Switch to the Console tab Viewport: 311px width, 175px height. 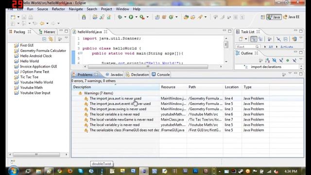click(x=161, y=75)
